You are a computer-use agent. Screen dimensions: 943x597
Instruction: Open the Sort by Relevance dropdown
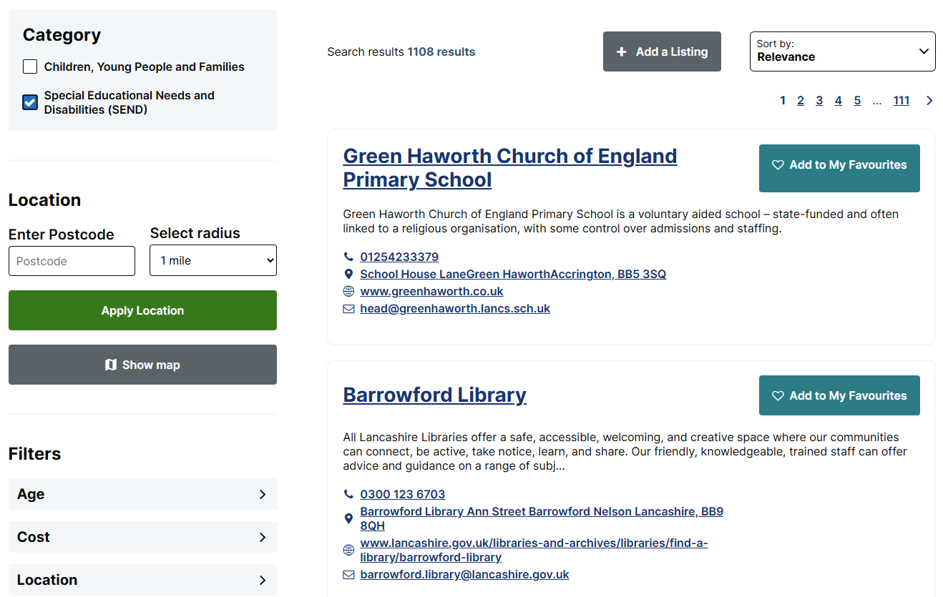[842, 51]
